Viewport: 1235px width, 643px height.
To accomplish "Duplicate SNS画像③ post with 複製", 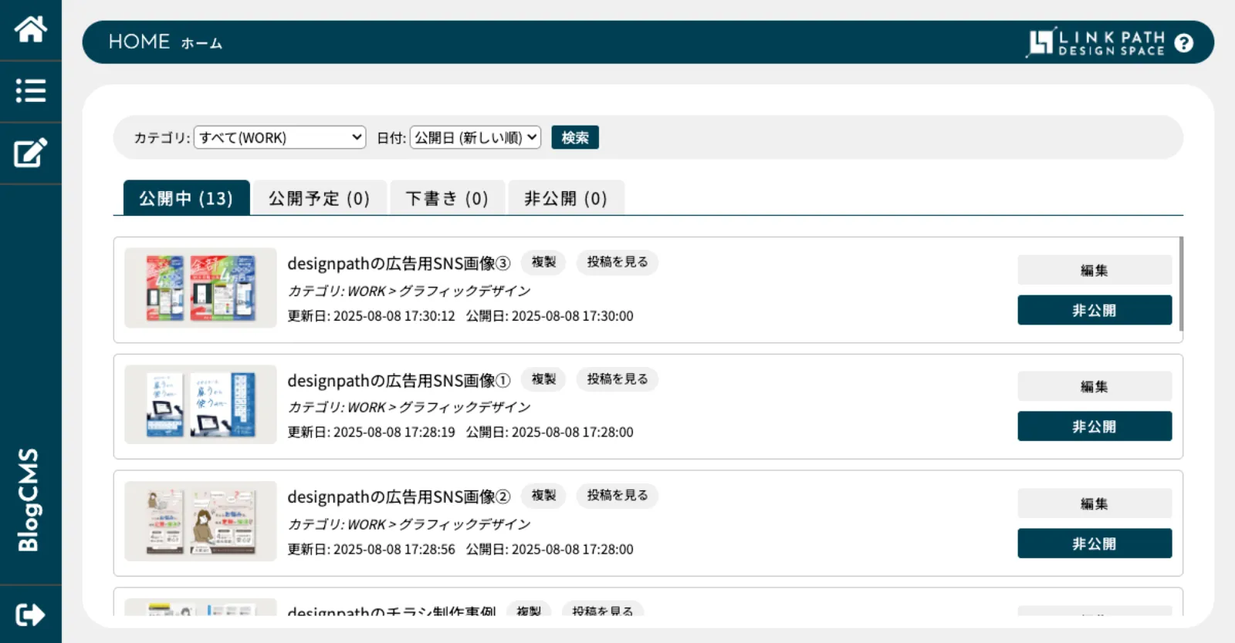I will [x=543, y=262].
